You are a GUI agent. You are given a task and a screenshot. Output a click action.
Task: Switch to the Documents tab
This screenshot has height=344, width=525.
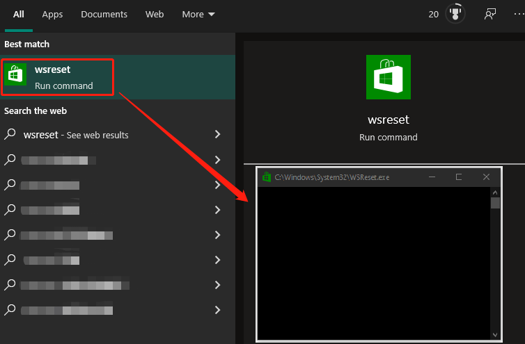click(104, 15)
